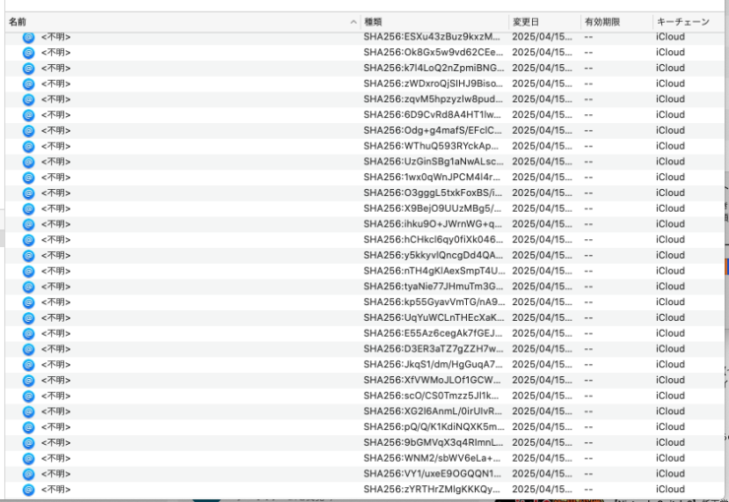The width and height of the screenshot is (729, 502).
Task: Select the SHA256:zYRTHrZMlgKKKQy kind cell
Action: [x=432, y=489]
